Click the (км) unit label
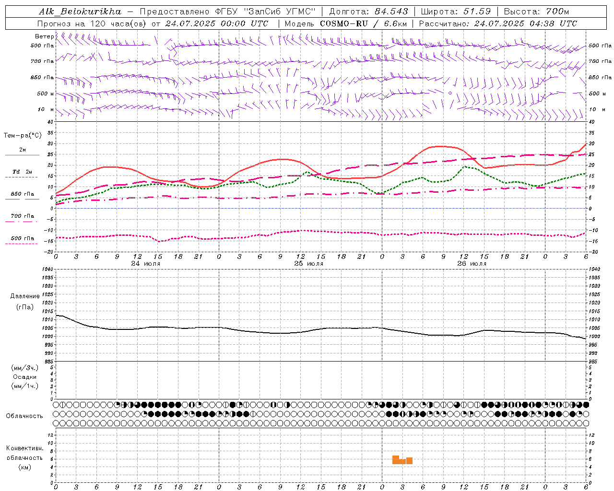This screenshot has height=491, width=614. 24,467
